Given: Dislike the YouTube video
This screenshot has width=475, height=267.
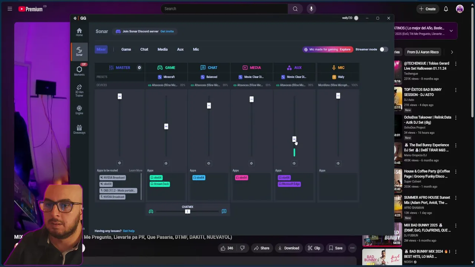Looking at the screenshot, I should [x=242, y=248].
